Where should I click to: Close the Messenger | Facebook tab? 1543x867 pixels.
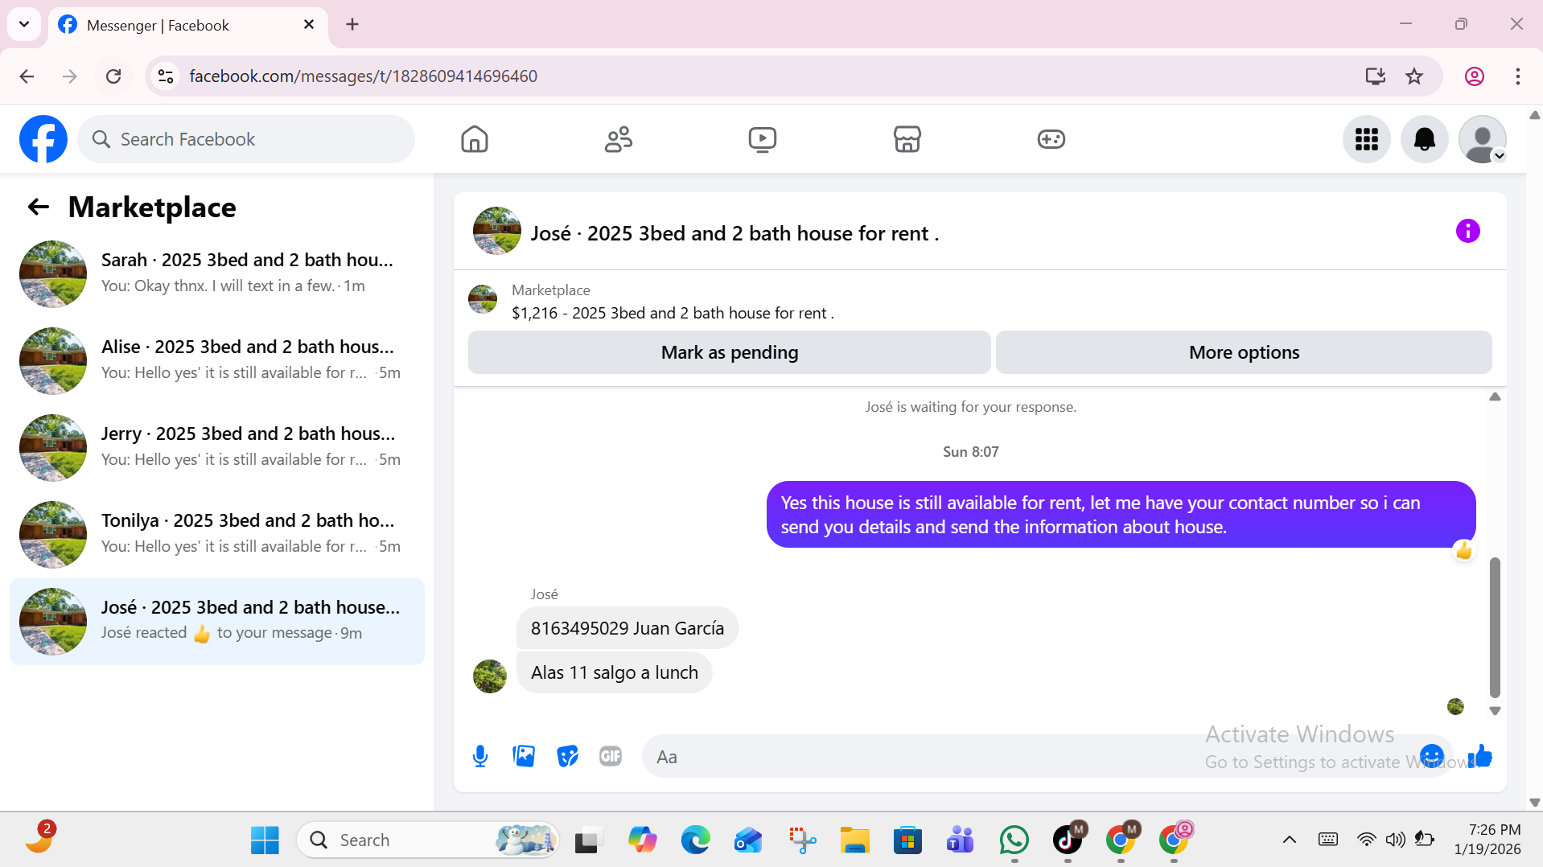(x=309, y=25)
